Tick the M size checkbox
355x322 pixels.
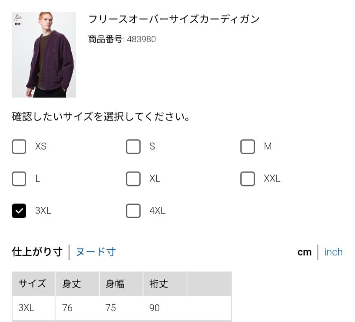coord(247,146)
